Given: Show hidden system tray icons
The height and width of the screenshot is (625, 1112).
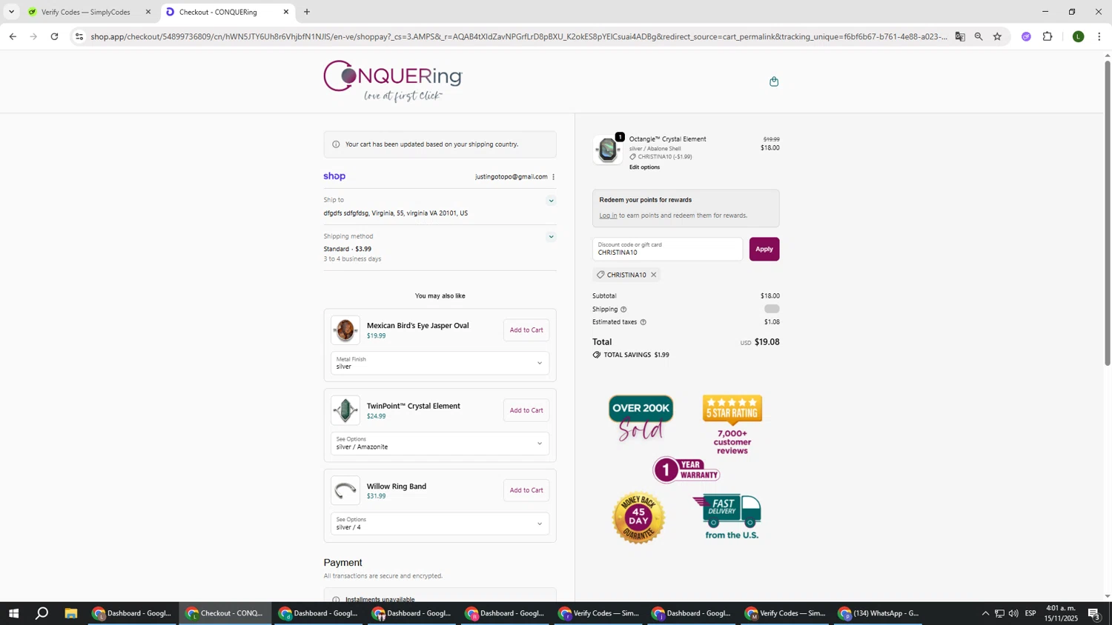Looking at the screenshot, I should click(x=985, y=613).
